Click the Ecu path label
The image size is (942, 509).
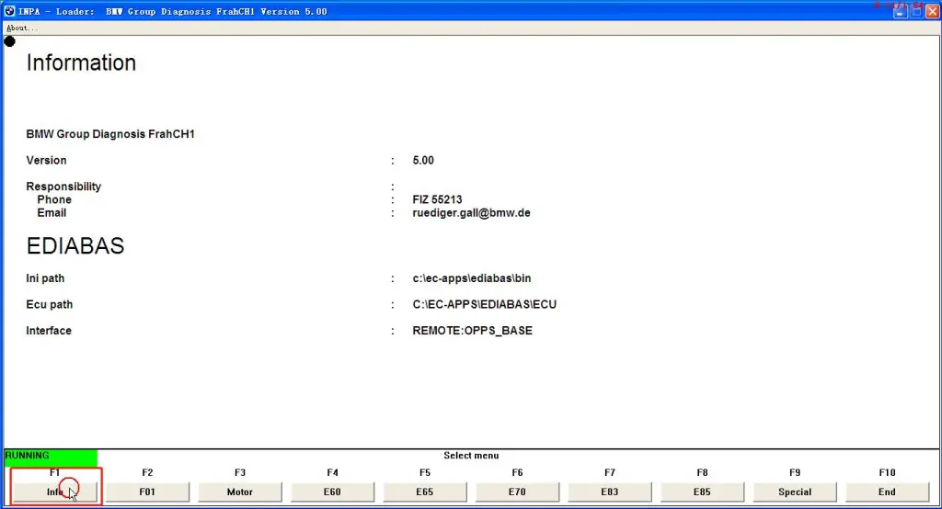click(x=50, y=304)
